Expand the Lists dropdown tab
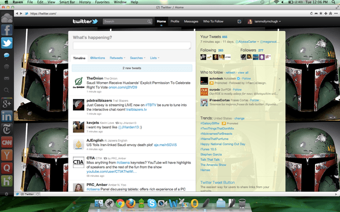The image size is (340, 212). 154,58
